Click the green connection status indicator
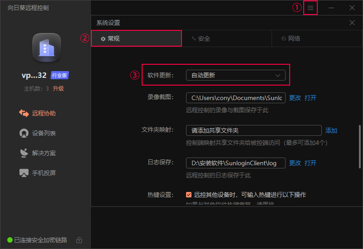363x249 pixels. coord(10,240)
